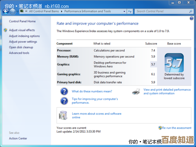This screenshot has width=196, height=147.
Task: Click the Gaming graphics row label
Action: pos(69,74)
